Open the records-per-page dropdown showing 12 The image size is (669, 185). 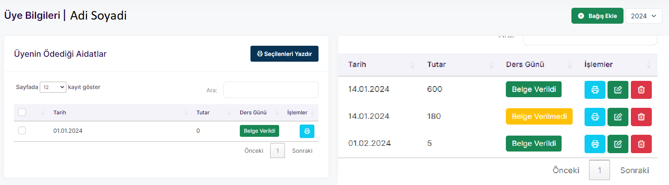tap(53, 87)
